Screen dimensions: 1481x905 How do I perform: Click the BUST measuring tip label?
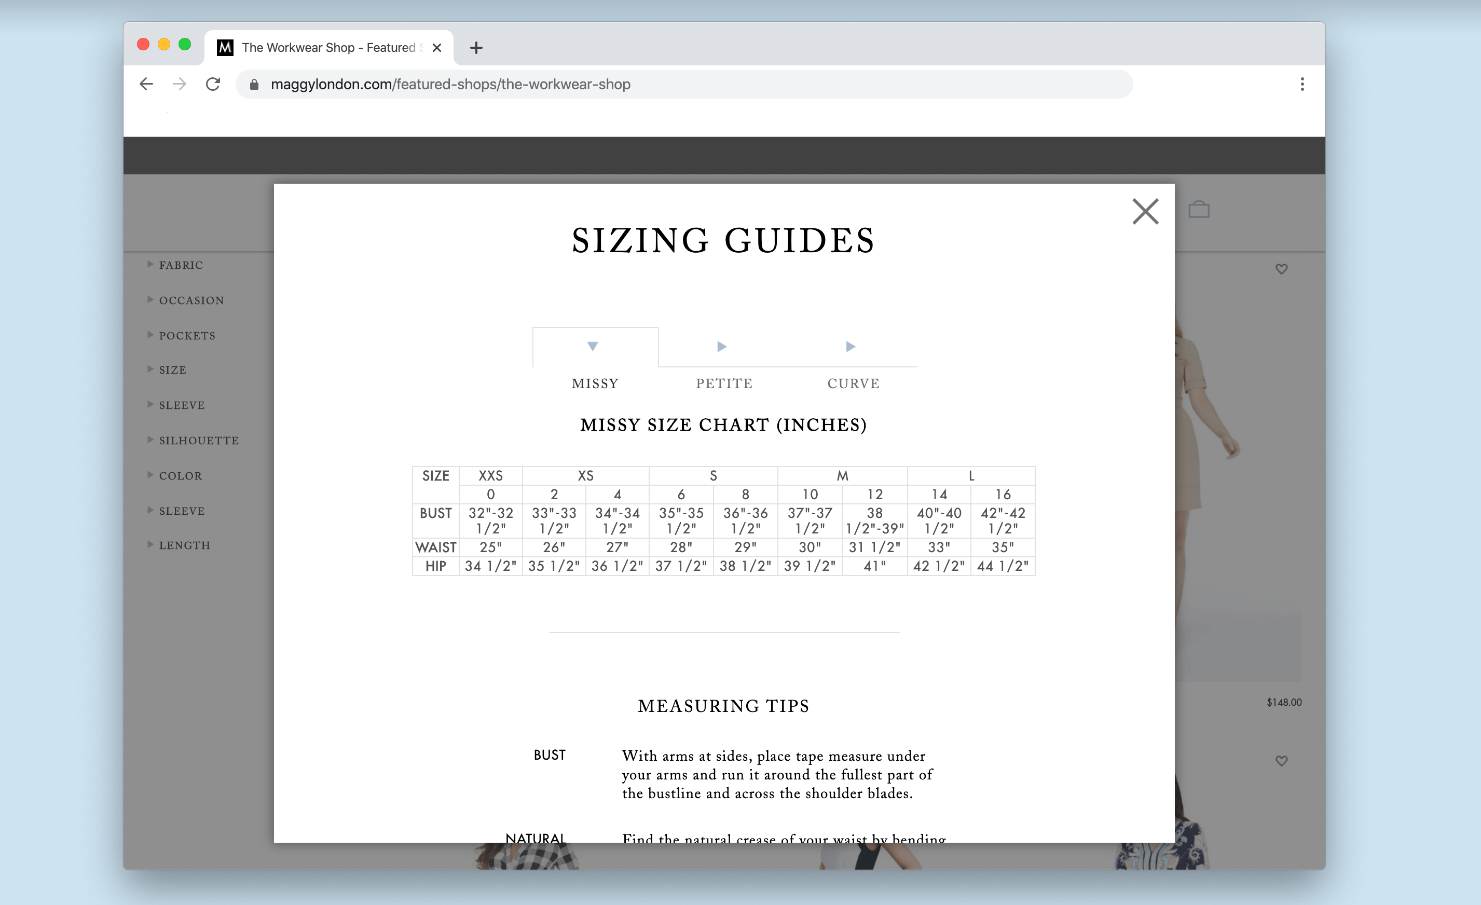(x=550, y=755)
